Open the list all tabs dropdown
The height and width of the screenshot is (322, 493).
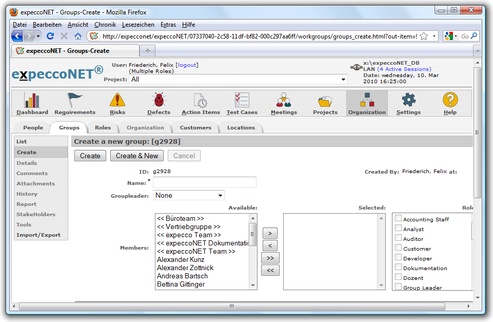(478, 51)
